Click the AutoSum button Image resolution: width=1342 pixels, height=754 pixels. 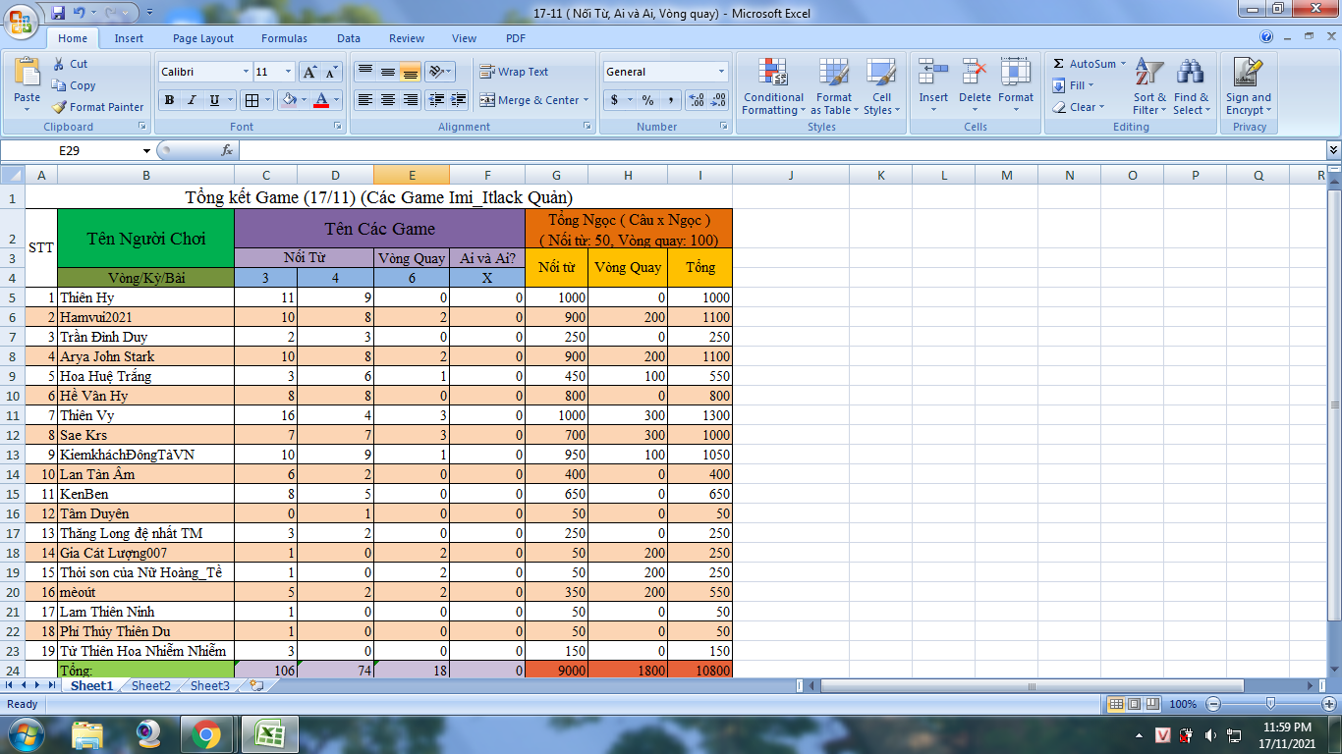[x=1085, y=64]
